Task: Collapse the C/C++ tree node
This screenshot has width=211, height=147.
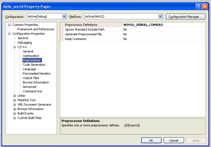Action: point(14,47)
